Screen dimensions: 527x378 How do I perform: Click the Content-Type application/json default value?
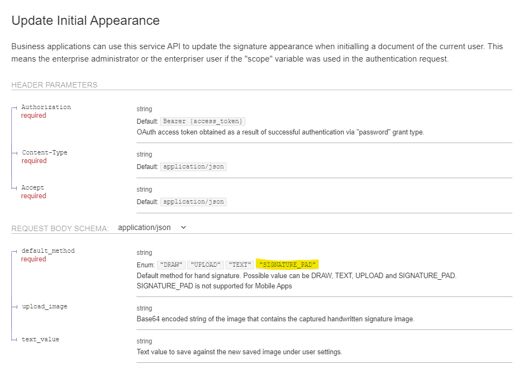tap(193, 167)
